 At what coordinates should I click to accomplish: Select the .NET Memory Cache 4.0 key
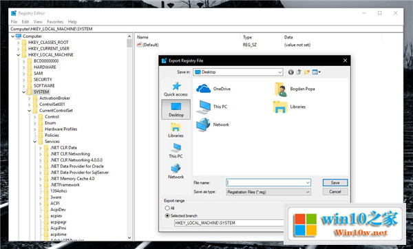(x=72, y=179)
